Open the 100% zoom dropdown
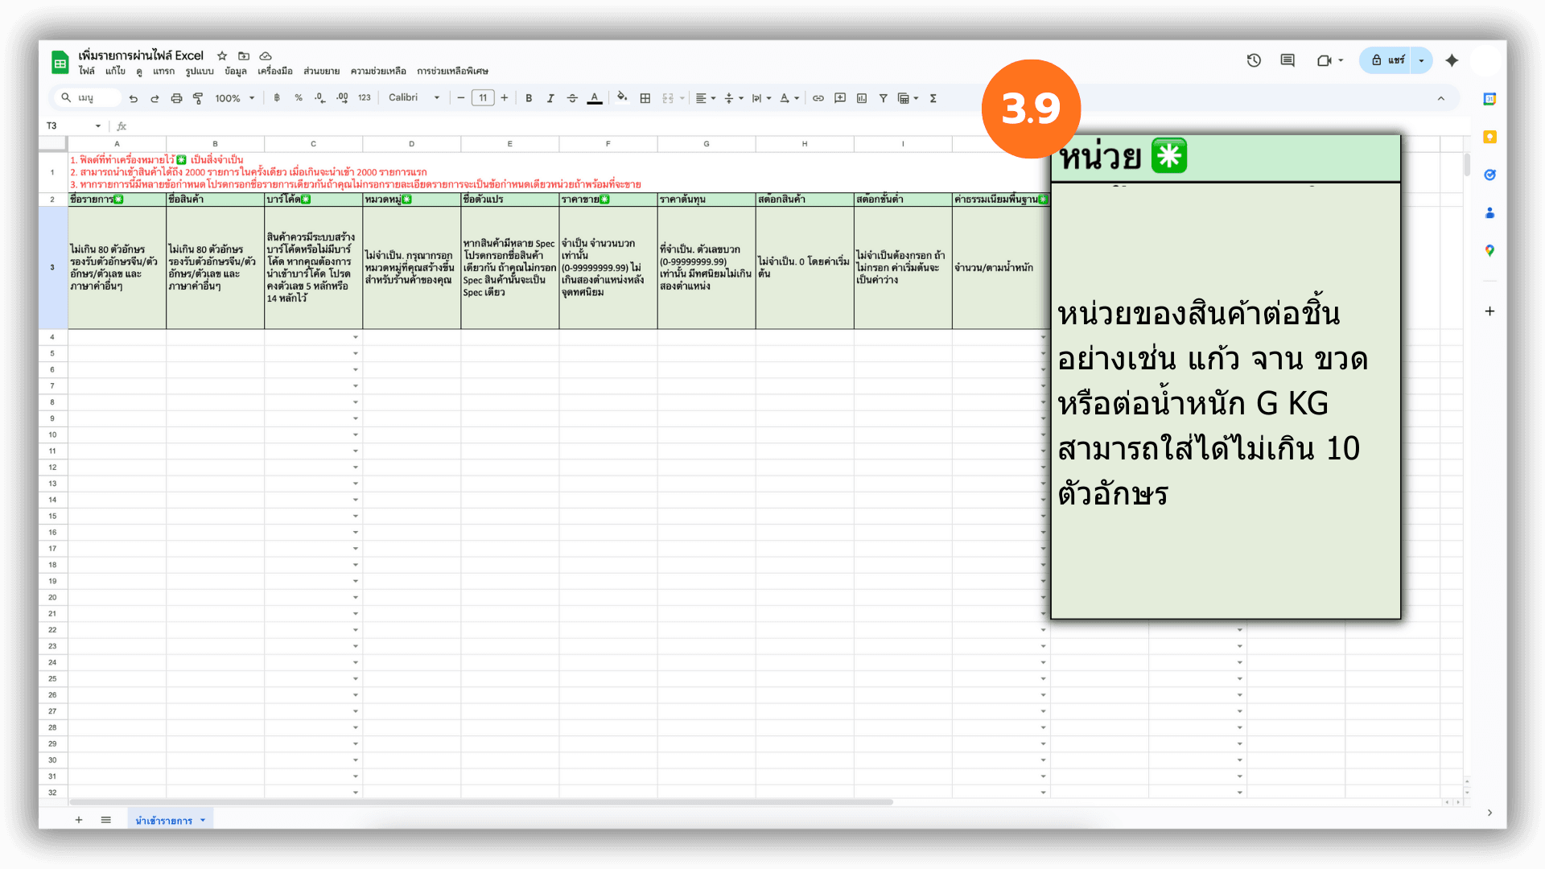Image resolution: width=1545 pixels, height=869 pixels. (x=234, y=98)
